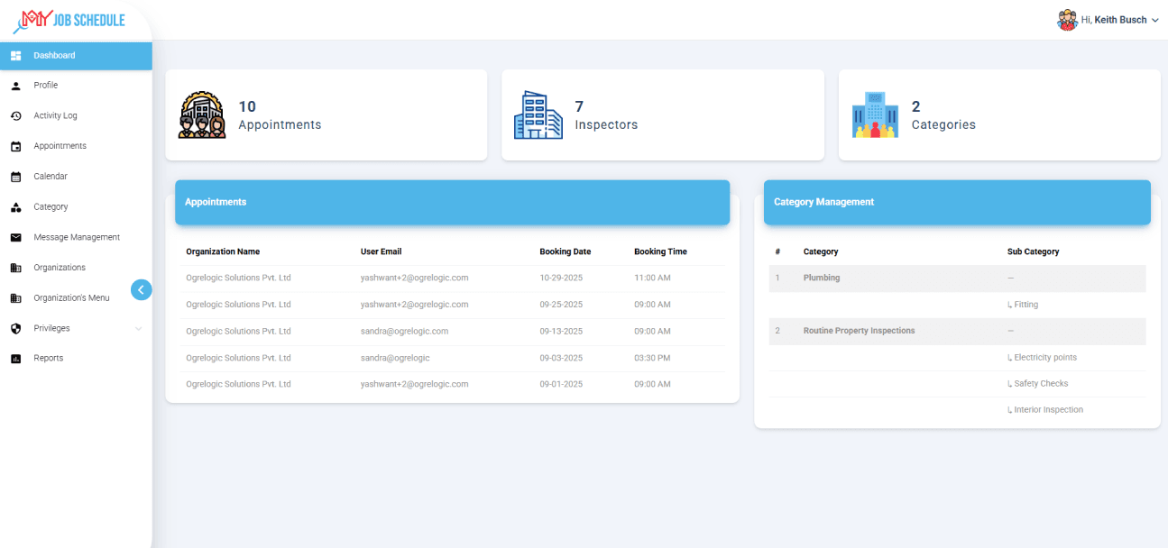Click the Message Management envelope icon
This screenshot has height=548, width=1168.
[15, 238]
